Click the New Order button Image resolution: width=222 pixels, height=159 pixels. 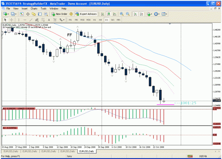tap(59, 14)
